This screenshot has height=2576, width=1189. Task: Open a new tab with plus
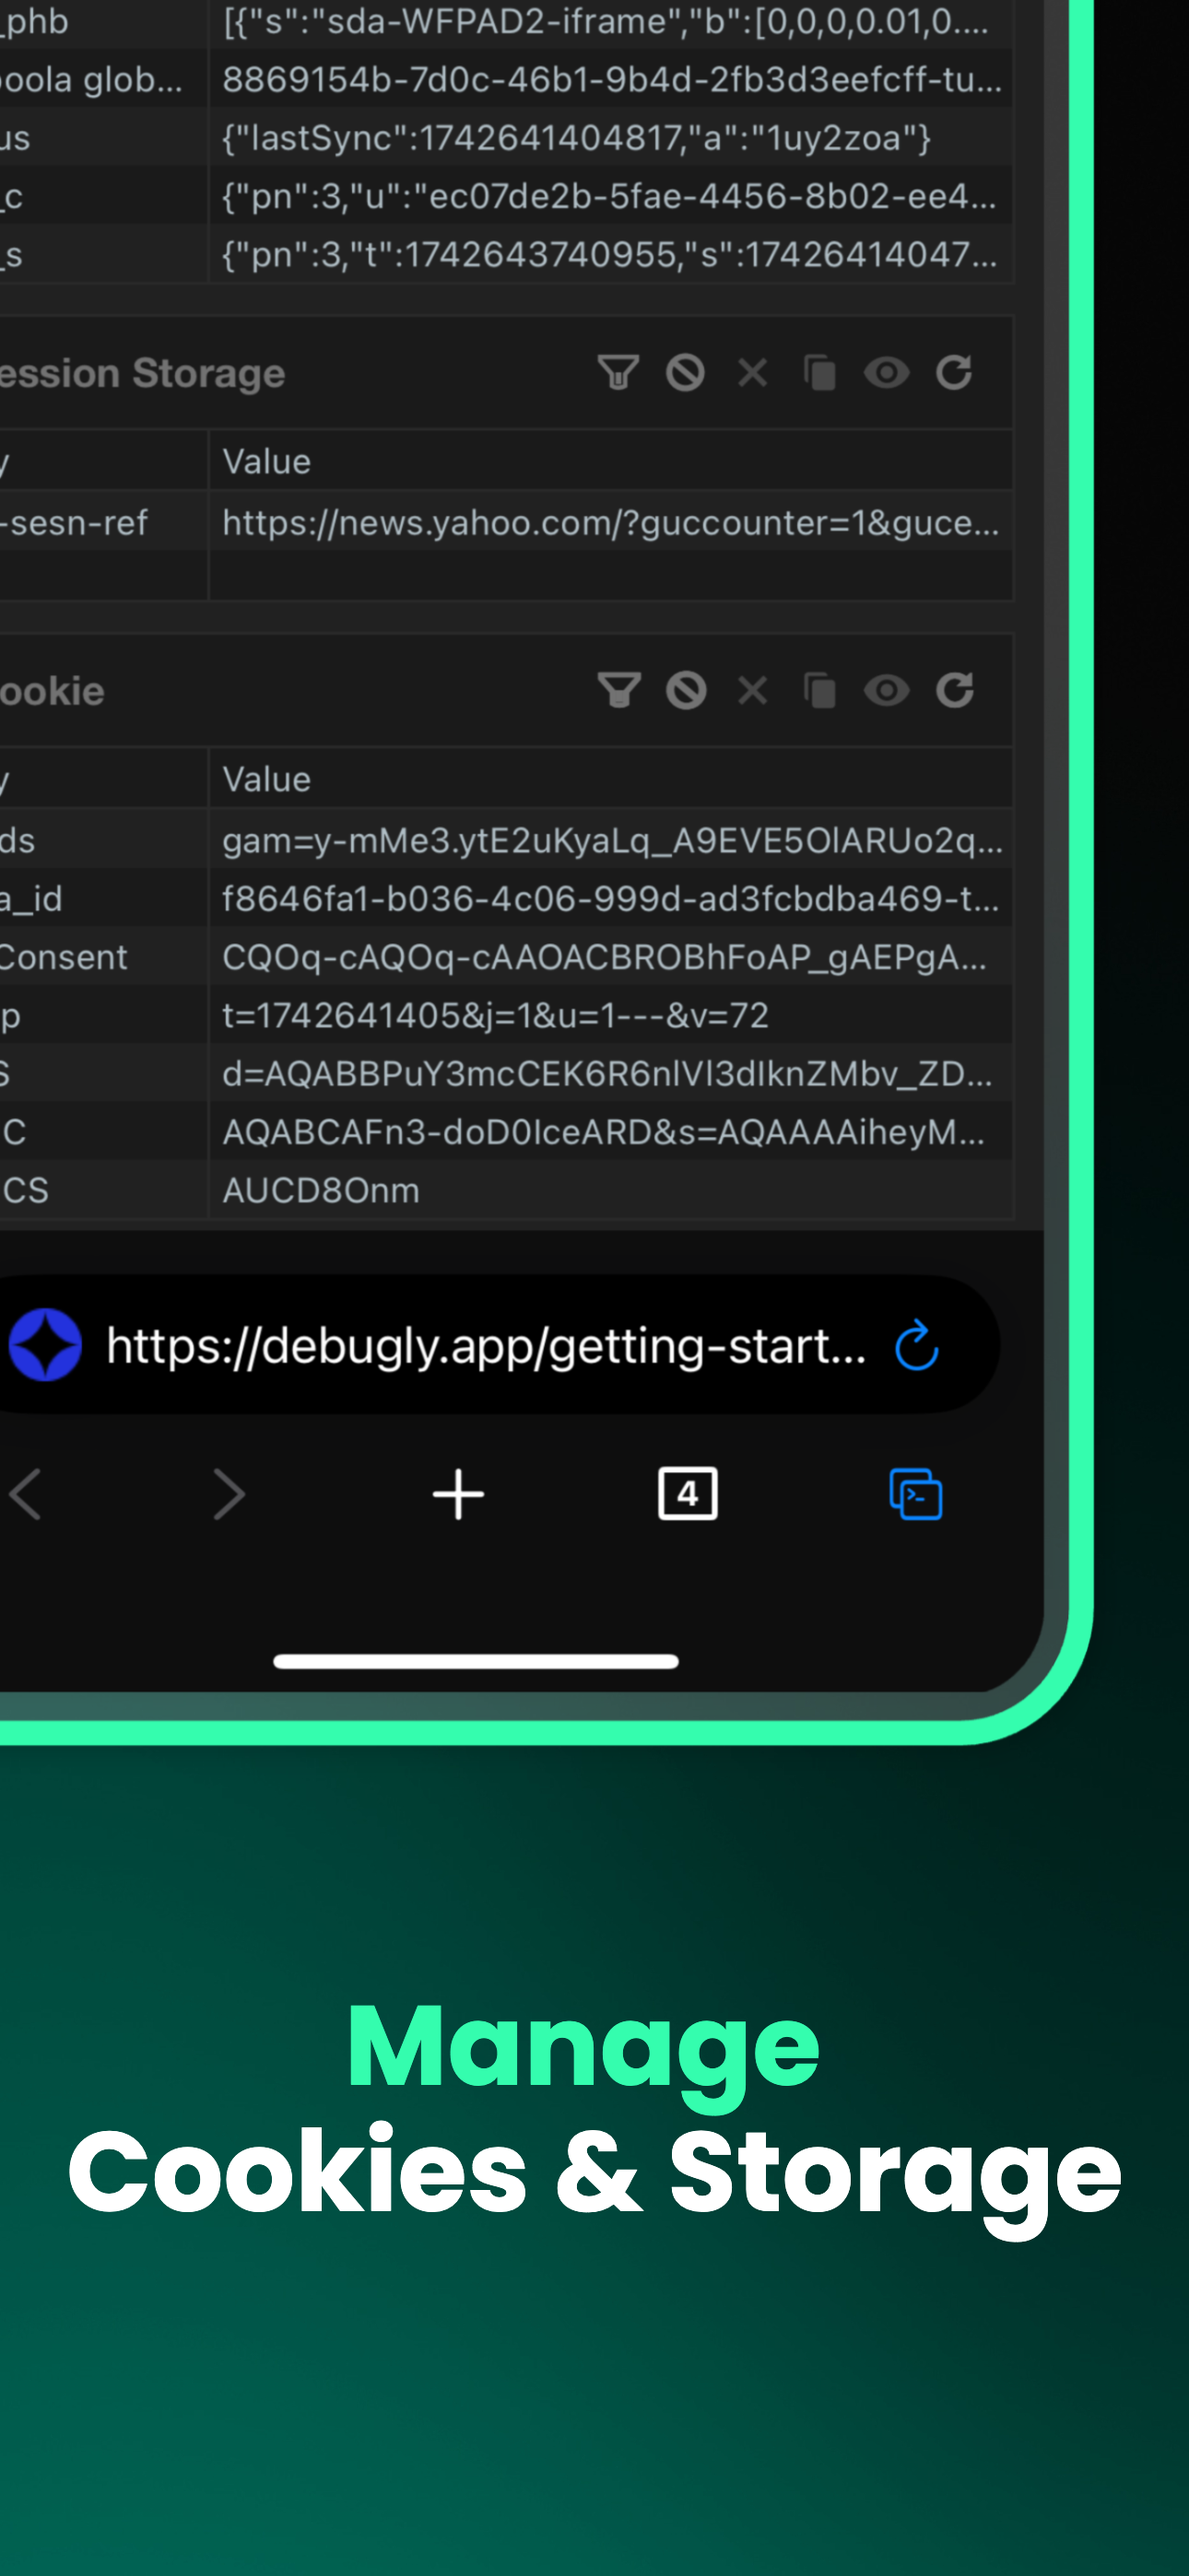pos(458,1494)
